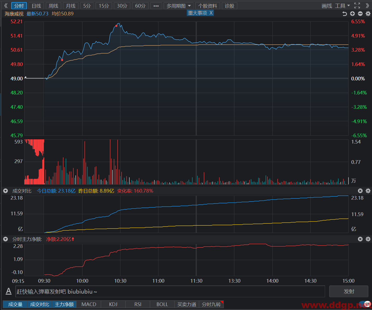This screenshot has width=372, height=310.
Task: Collapse the 分时主力净额 indicator panel
Action: (x=5, y=239)
